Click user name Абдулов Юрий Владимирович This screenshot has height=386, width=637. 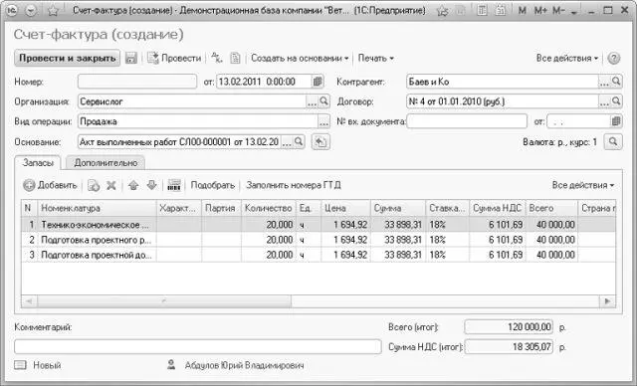[x=244, y=365]
